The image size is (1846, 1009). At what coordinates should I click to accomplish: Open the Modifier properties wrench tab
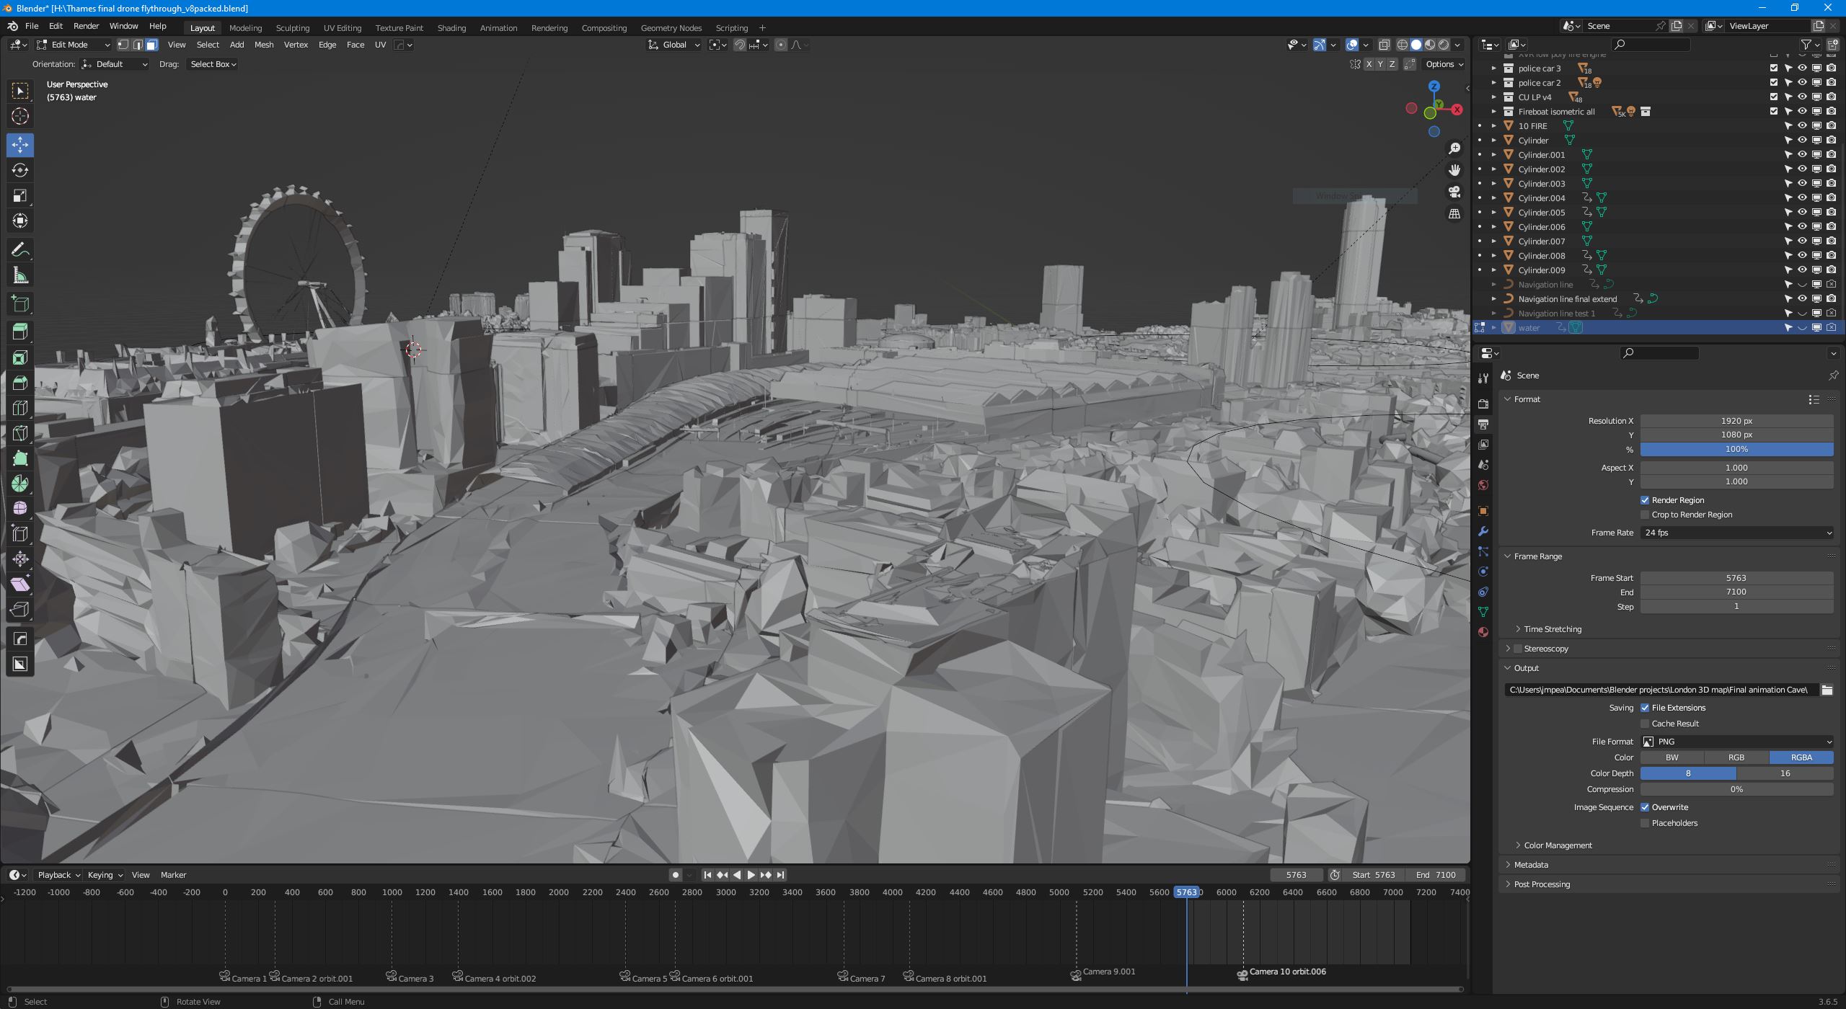coord(1483,531)
